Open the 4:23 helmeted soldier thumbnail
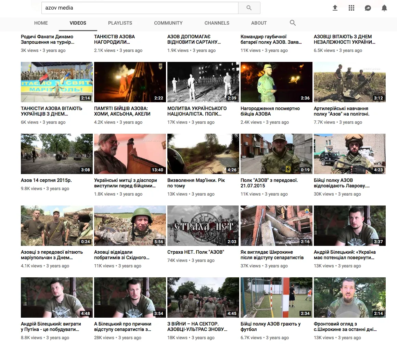 (350, 154)
